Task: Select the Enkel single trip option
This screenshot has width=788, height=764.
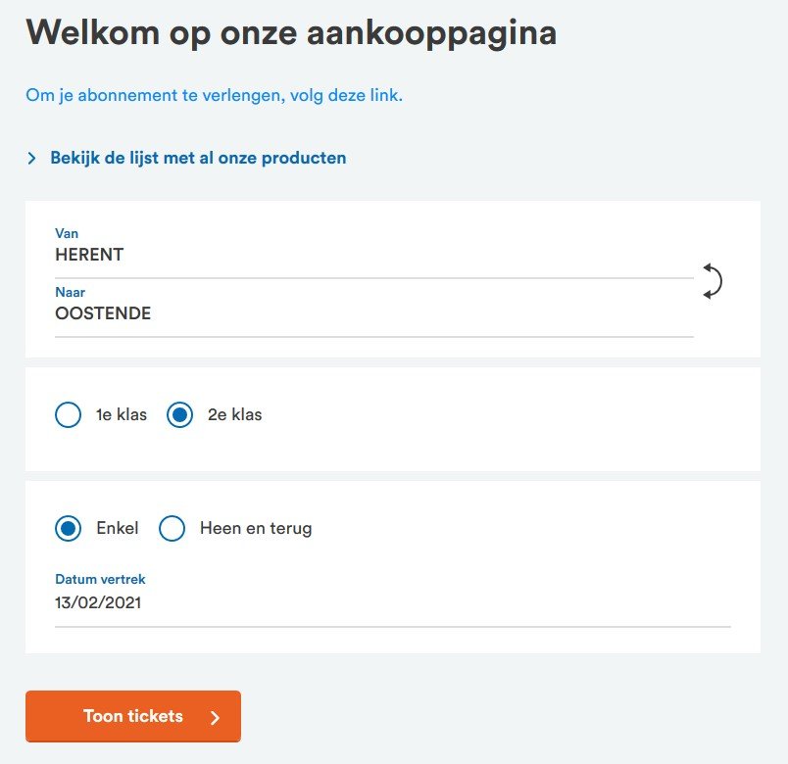Action: click(x=68, y=528)
